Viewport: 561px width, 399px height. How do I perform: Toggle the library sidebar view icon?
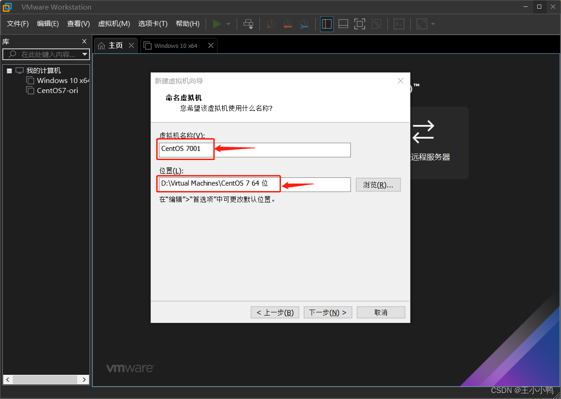[327, 24]
